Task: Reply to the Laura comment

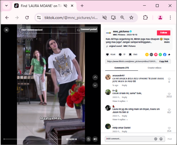Action: coord(124,116)
